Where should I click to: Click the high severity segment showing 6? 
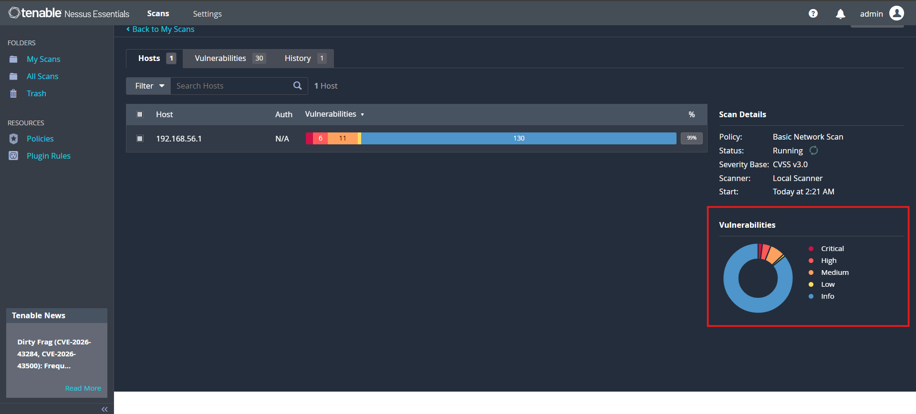coord(320,138)
